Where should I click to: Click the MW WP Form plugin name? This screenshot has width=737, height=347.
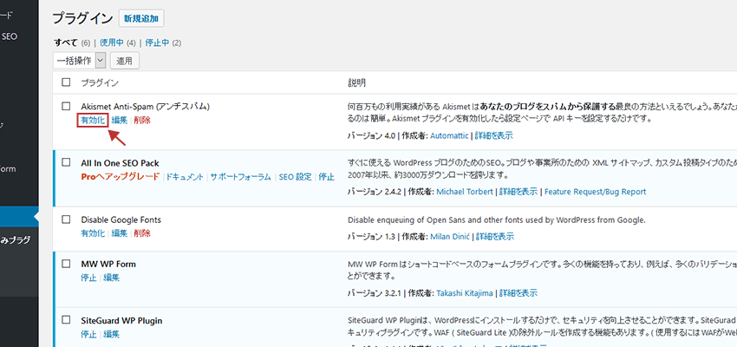(108, 264)
